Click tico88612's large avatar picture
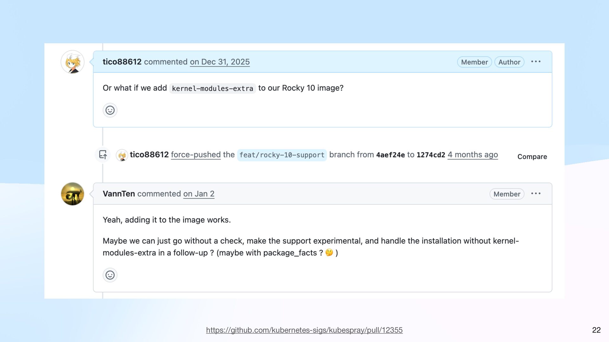Screen dimensions: 609x342 pos(72,62)
